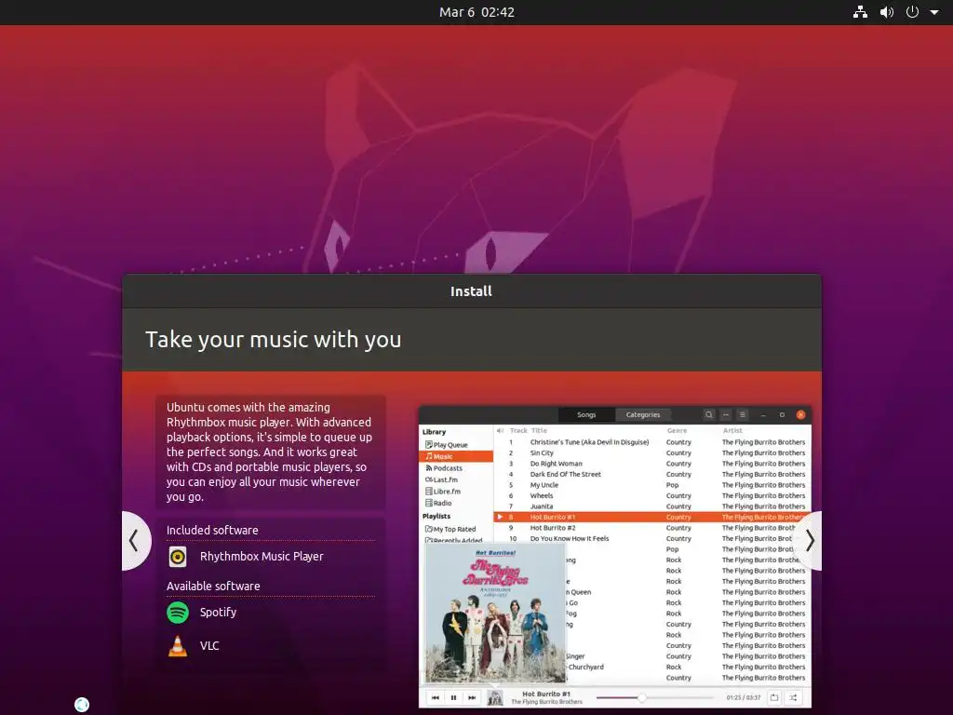Click the "Take your music with you" heading
This screenshot has height=715, width=953.
click(273, 340)
